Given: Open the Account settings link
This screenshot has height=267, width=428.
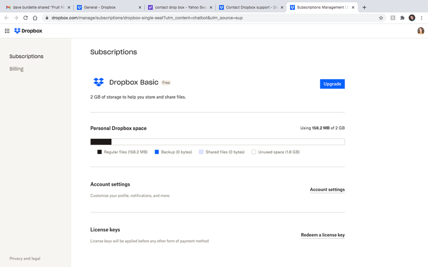Looking at the screenshot, I should 327,190.
